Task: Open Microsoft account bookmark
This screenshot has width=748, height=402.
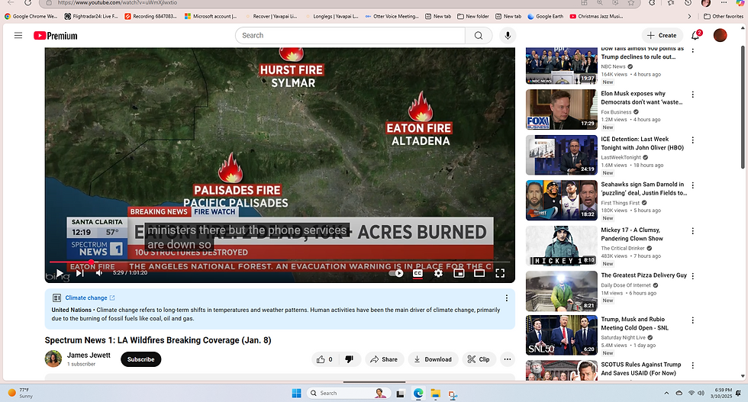Action: [x=211, y=16]
